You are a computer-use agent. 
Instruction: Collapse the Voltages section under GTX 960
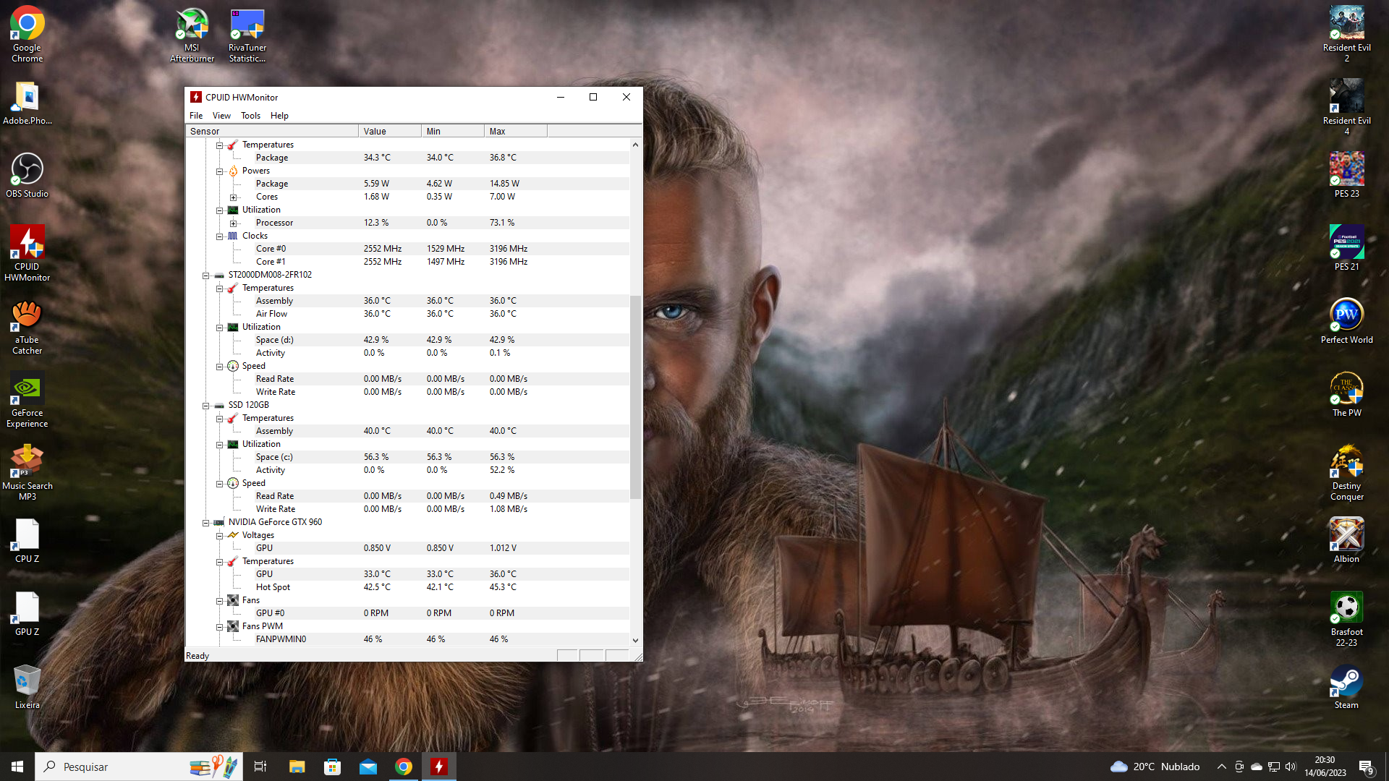(x=219, y=536)
